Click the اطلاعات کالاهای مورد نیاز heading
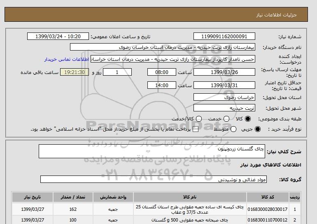This screenshot has width=317, height=224. point(271,165)
